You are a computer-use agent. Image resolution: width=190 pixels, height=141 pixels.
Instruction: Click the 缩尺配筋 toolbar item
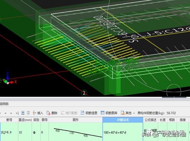(x=69, y=113)
